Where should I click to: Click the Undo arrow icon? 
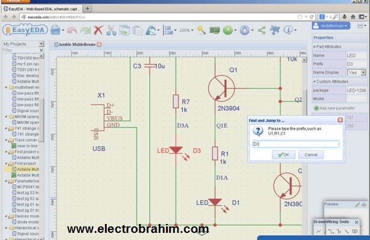(x=72, y=30)
